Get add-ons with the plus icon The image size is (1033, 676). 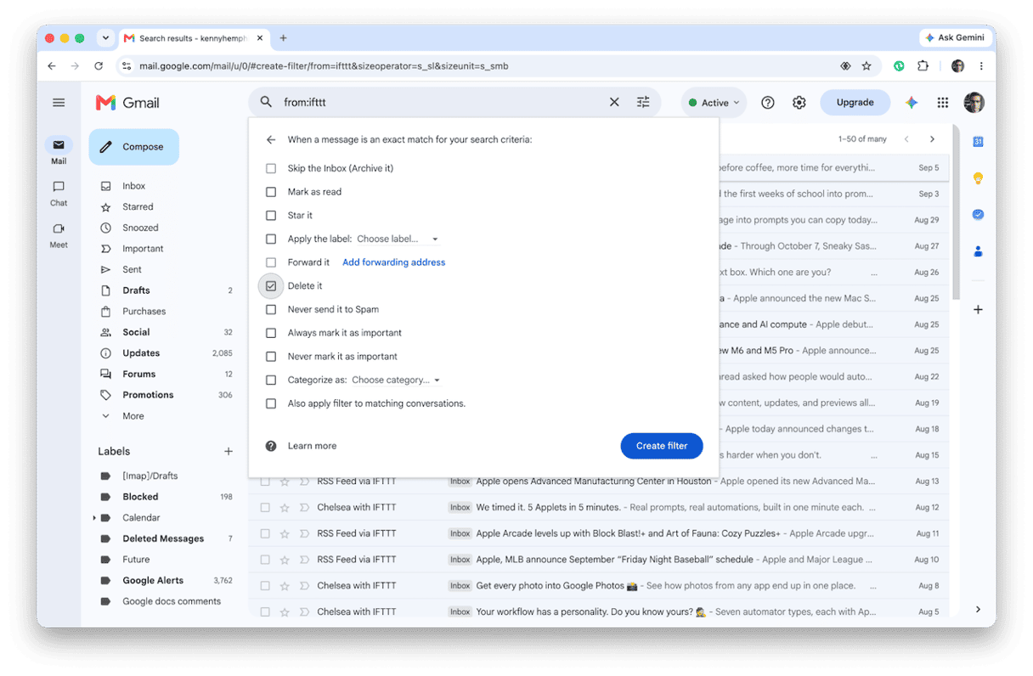[978, 310]
